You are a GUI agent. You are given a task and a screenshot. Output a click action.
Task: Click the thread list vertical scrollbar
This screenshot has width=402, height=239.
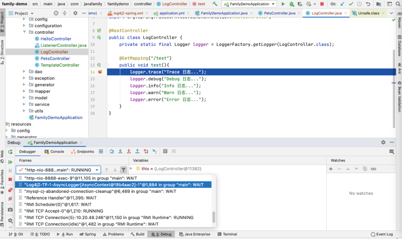point(214,217)
